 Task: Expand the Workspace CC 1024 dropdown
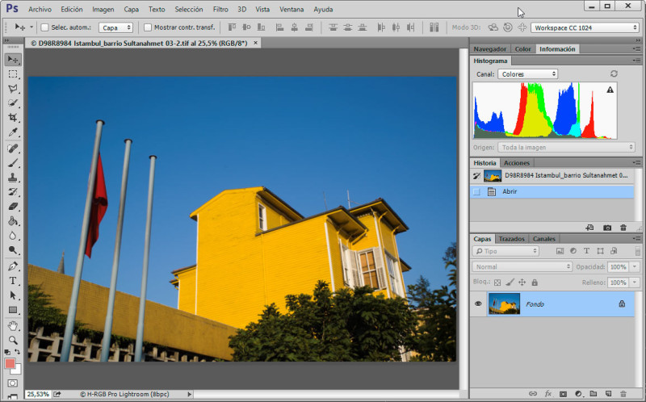pos(584,27)
